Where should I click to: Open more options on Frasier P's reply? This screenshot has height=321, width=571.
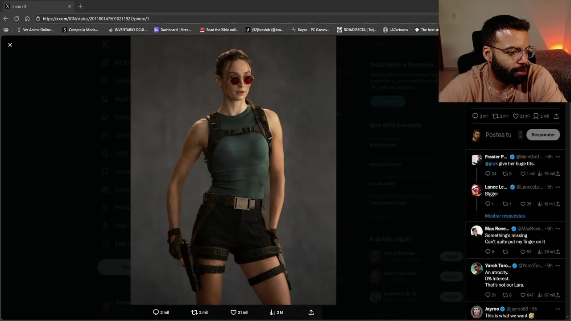[x=558, y=157]
